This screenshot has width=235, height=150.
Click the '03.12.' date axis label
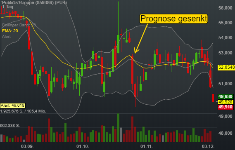point(208,146)
